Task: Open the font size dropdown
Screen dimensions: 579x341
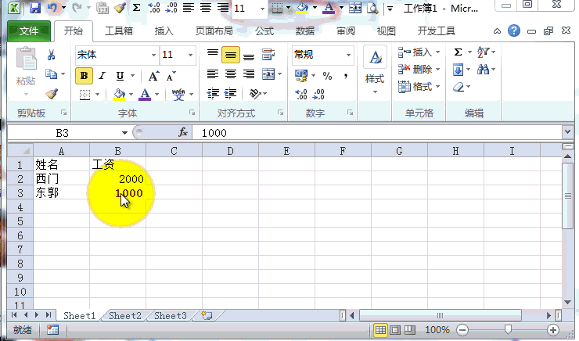Action: coord(190,56)
